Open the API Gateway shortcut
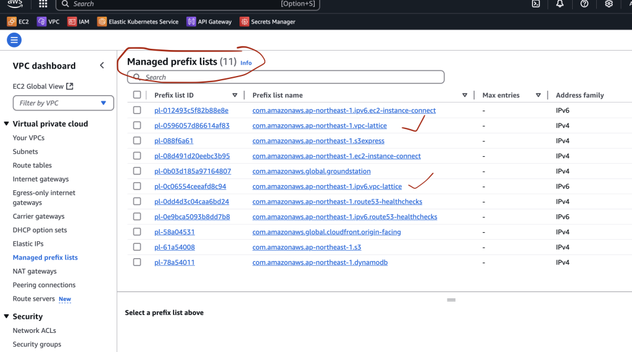This screenshot has height=352, width=632. tap(209, 22)
